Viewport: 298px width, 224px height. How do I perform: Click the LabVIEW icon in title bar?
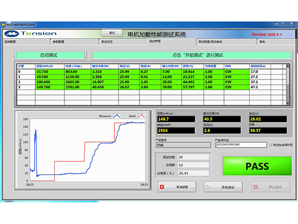click(x=4, y=24)
